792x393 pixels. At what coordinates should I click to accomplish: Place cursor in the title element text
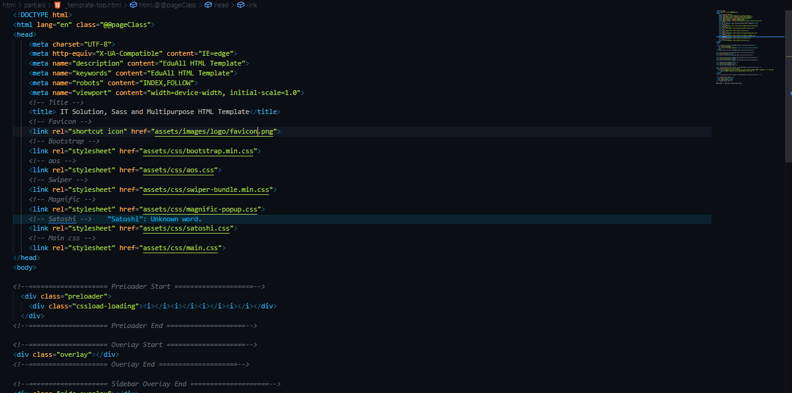(x=154, y=112)
